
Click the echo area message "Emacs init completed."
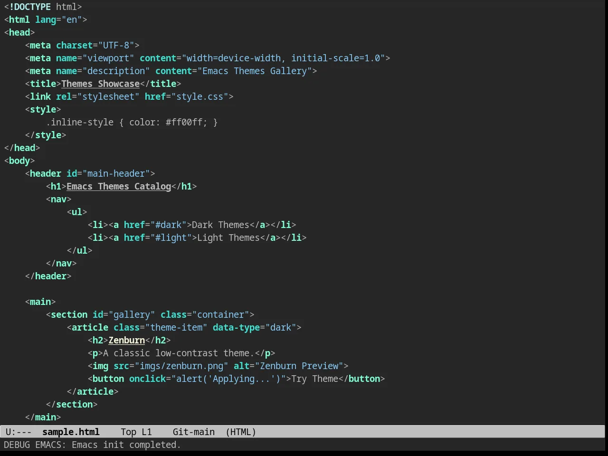pos(126,445)
